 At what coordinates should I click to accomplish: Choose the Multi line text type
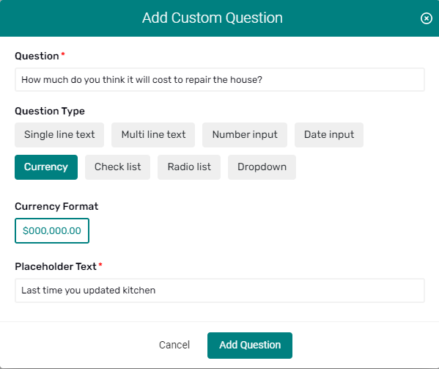click(153, 135)
